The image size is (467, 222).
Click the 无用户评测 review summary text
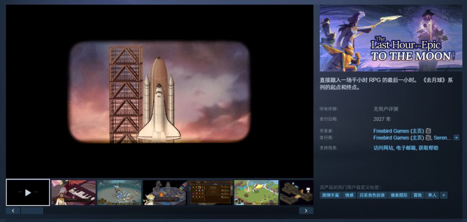coord(386,109)
